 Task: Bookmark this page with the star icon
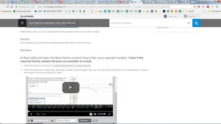(x=194, y=7)
